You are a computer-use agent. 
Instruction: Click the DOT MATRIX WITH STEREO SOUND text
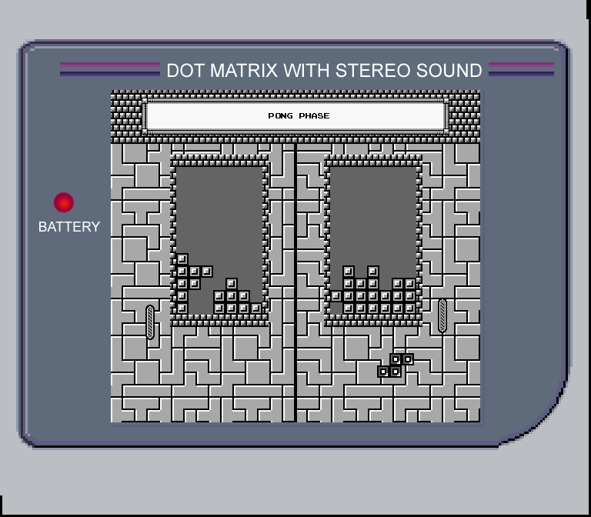(x=324, y=71)
